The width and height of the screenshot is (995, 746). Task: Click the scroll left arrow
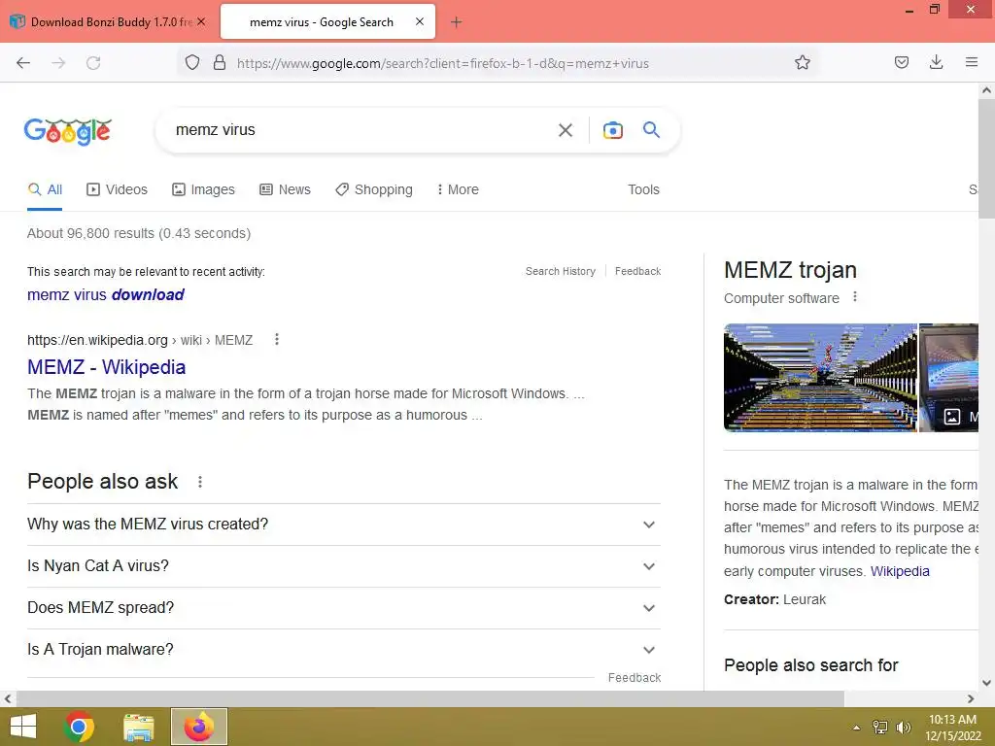(8, 699)
